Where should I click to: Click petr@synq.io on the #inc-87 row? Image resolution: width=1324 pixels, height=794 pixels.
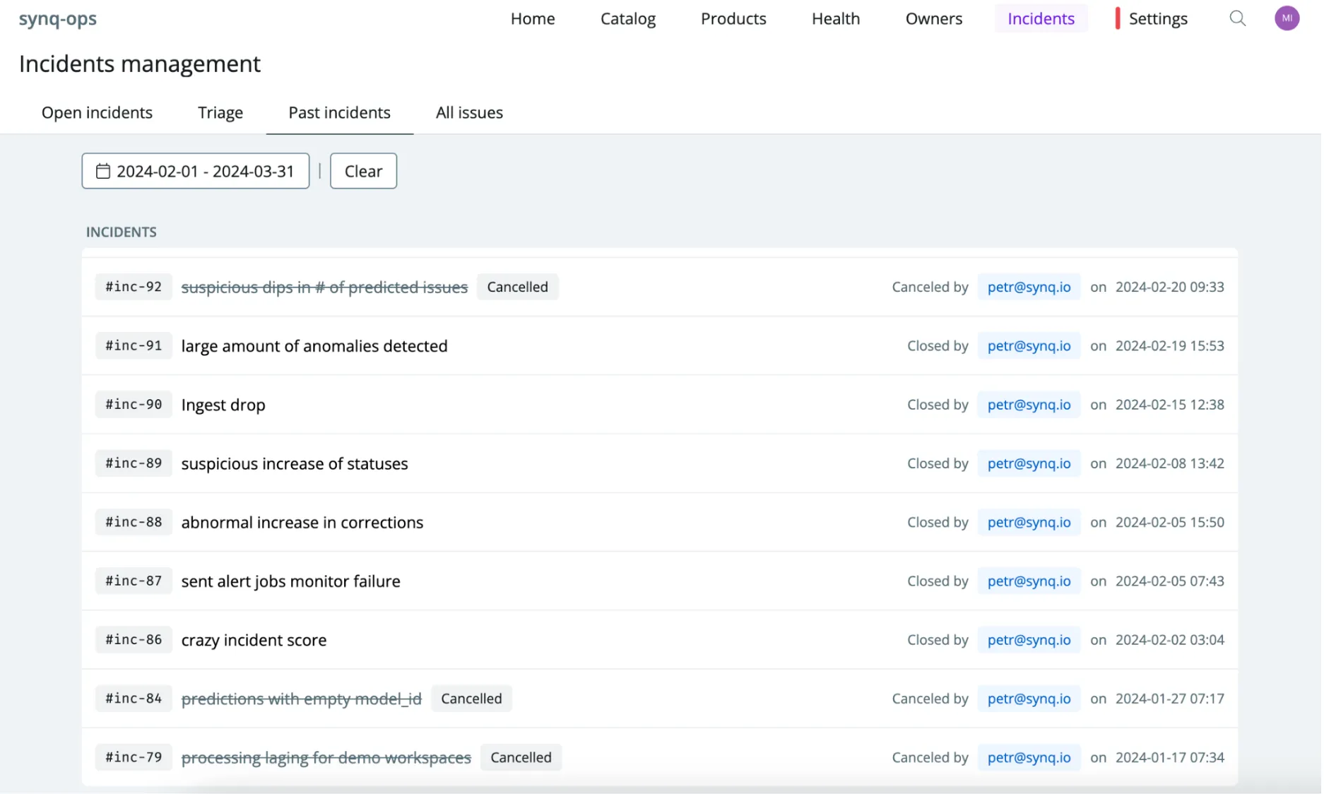click(1029, 581)
